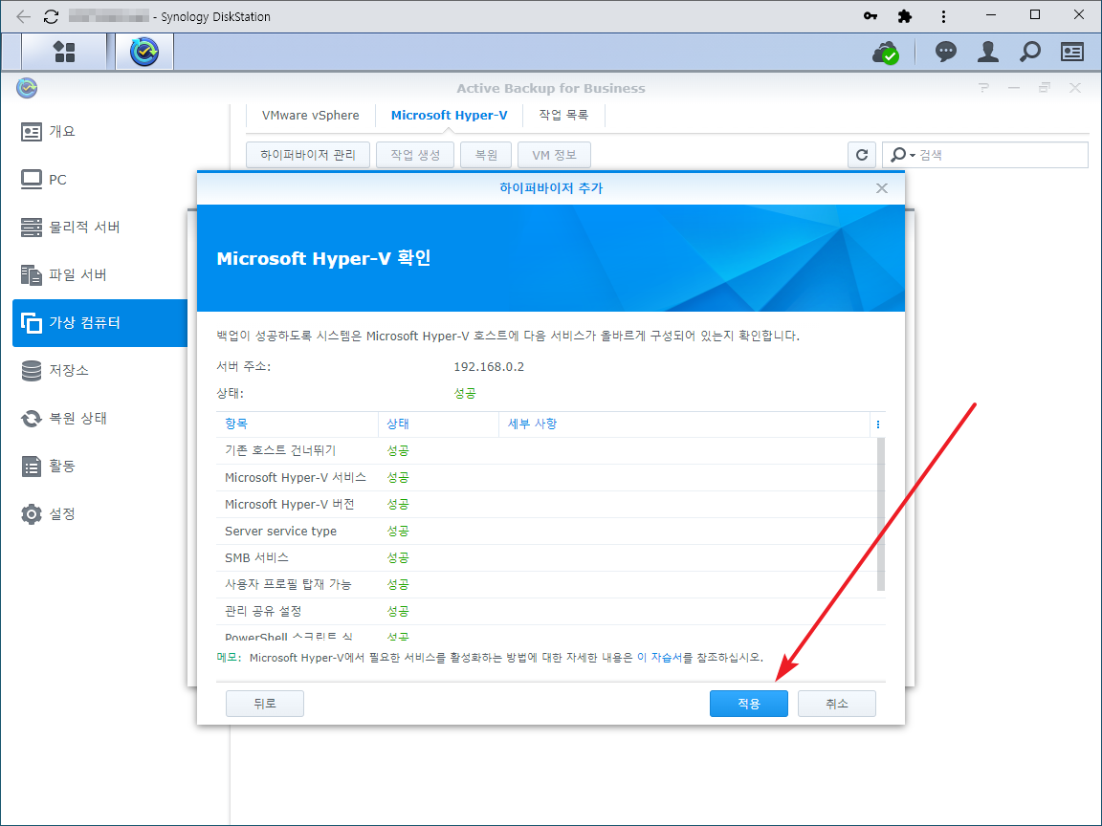Select the Active Backup taskbar icon
The height and width of the screenshot is (826, 1102).
(x=144, y=52)
